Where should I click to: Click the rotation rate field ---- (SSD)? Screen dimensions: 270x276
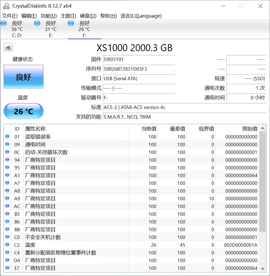click(246, 79)
